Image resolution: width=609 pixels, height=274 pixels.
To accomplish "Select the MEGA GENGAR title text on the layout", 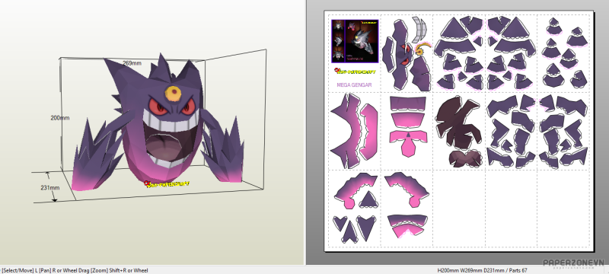I will [354, 84].
